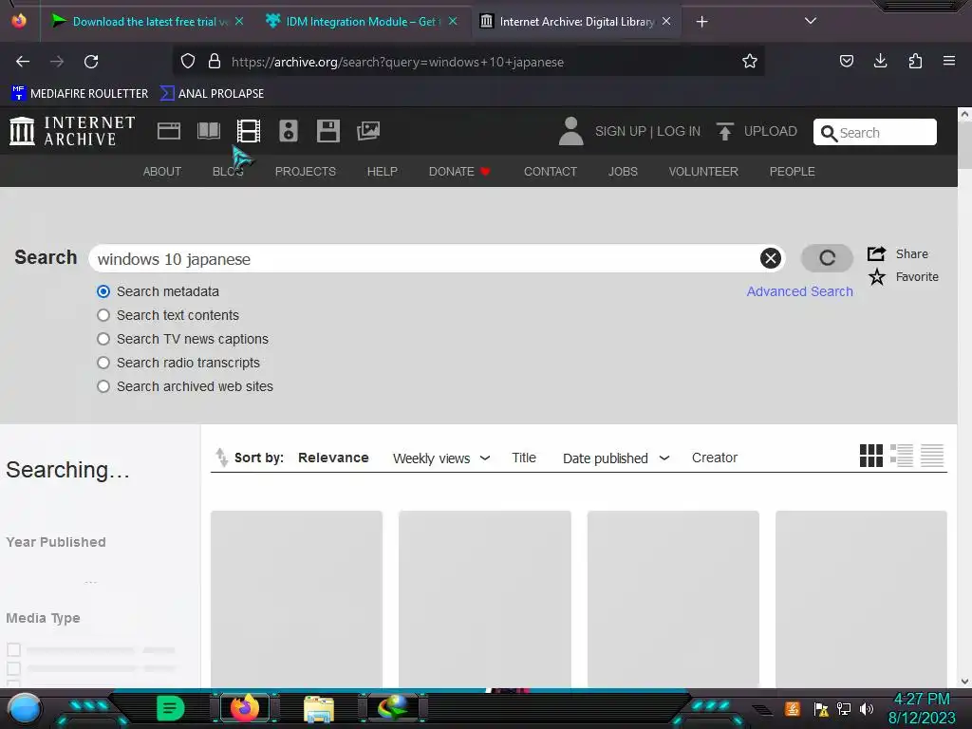Switch to the IDM Integration Module tab
972x729 pixels.
(x=363, y=21)
